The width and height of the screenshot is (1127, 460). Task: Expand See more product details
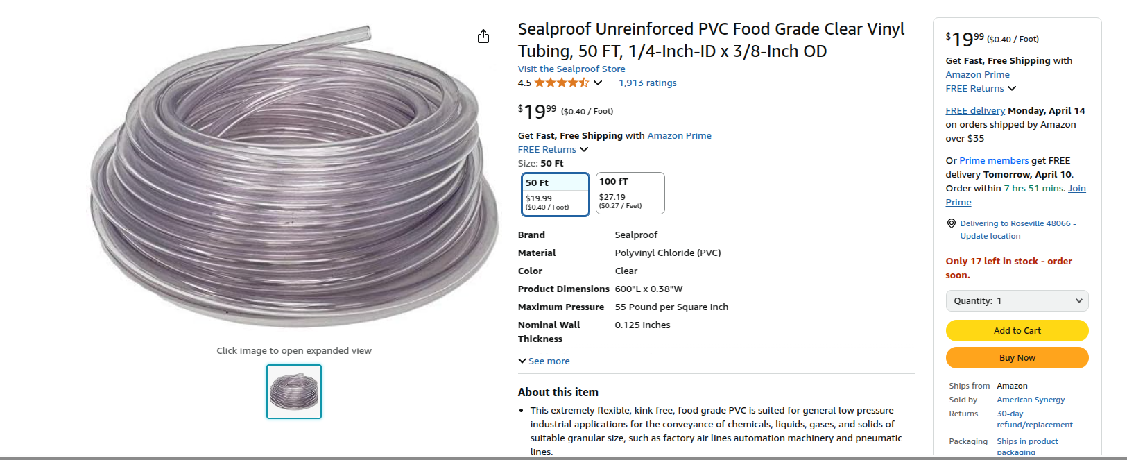click(x=544, y=361)
